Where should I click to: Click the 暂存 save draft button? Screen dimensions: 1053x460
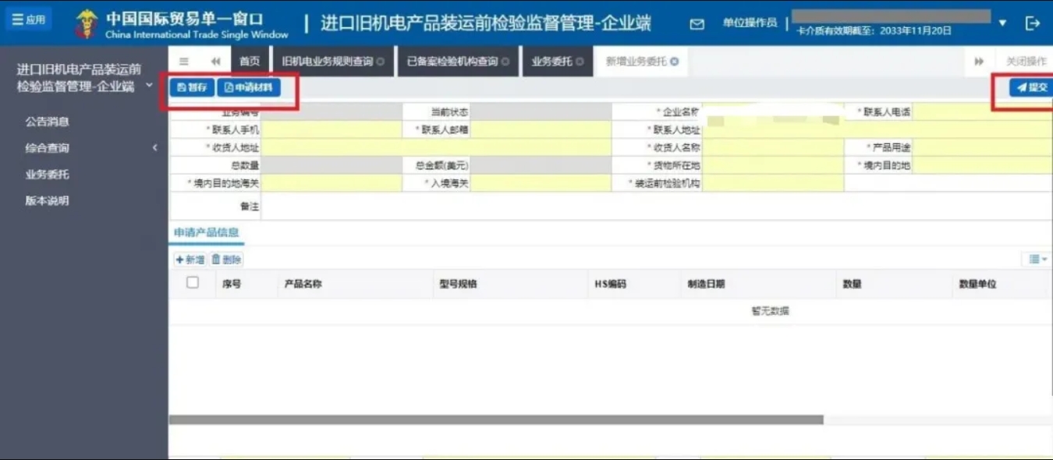click(x=192, y=87)
